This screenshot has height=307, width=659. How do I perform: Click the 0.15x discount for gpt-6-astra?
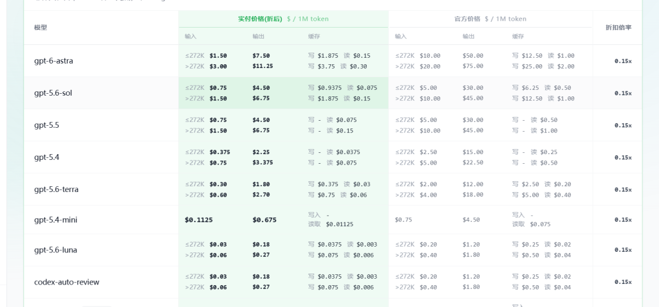click(x=623, y=61)
